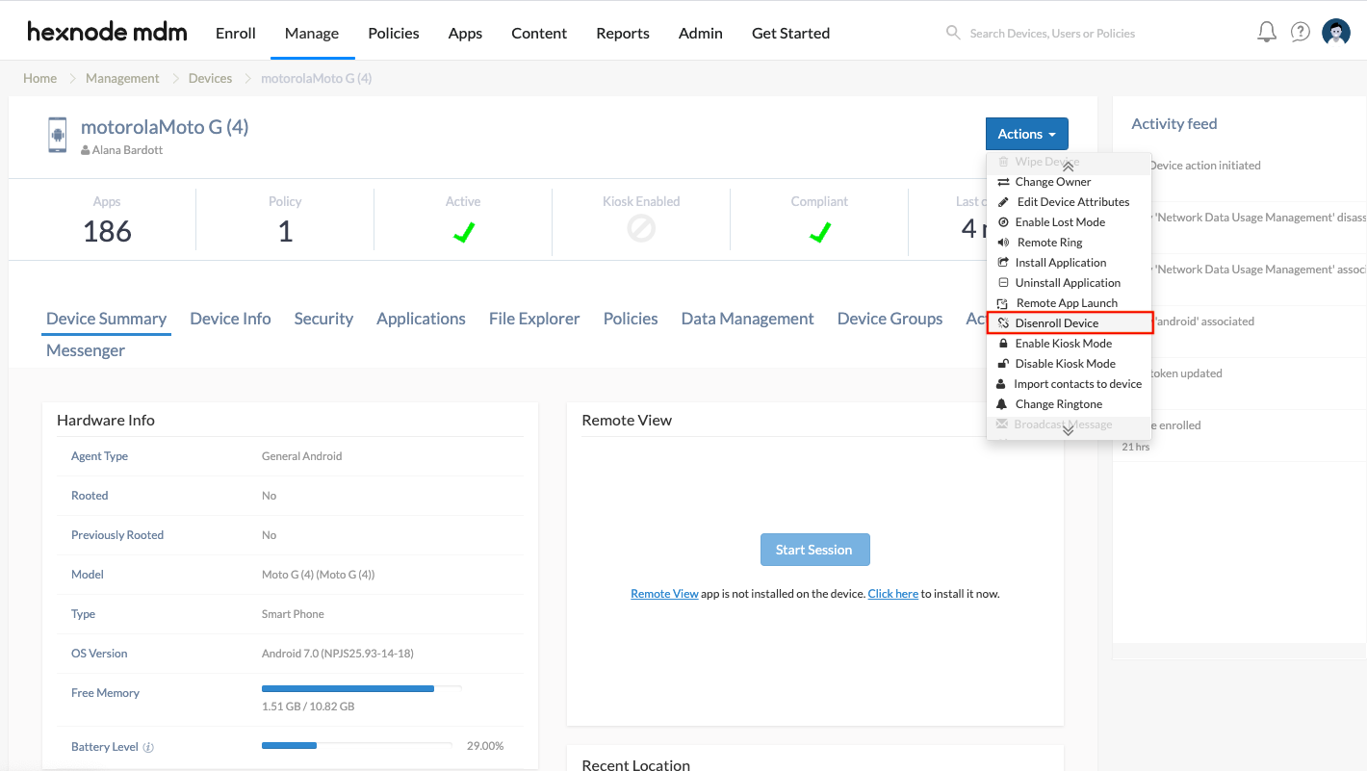The image size is (1367, 771).
Task: Click the Type value Smart Phone
Action: coord(293,614)
